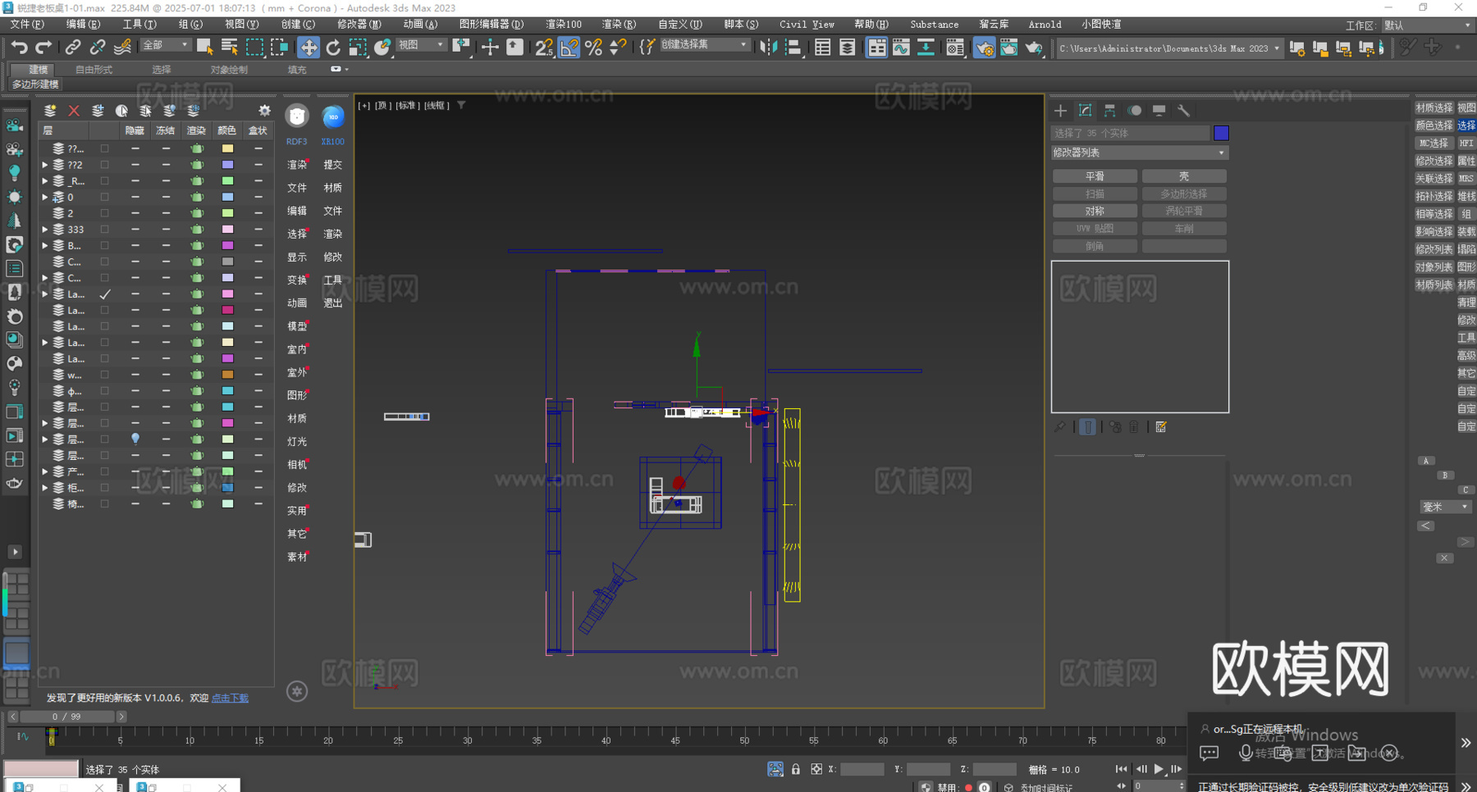Click the Undo arrow in the main toolbar
The width and height of the screenshot is (1477, 792).
[19, 48]
